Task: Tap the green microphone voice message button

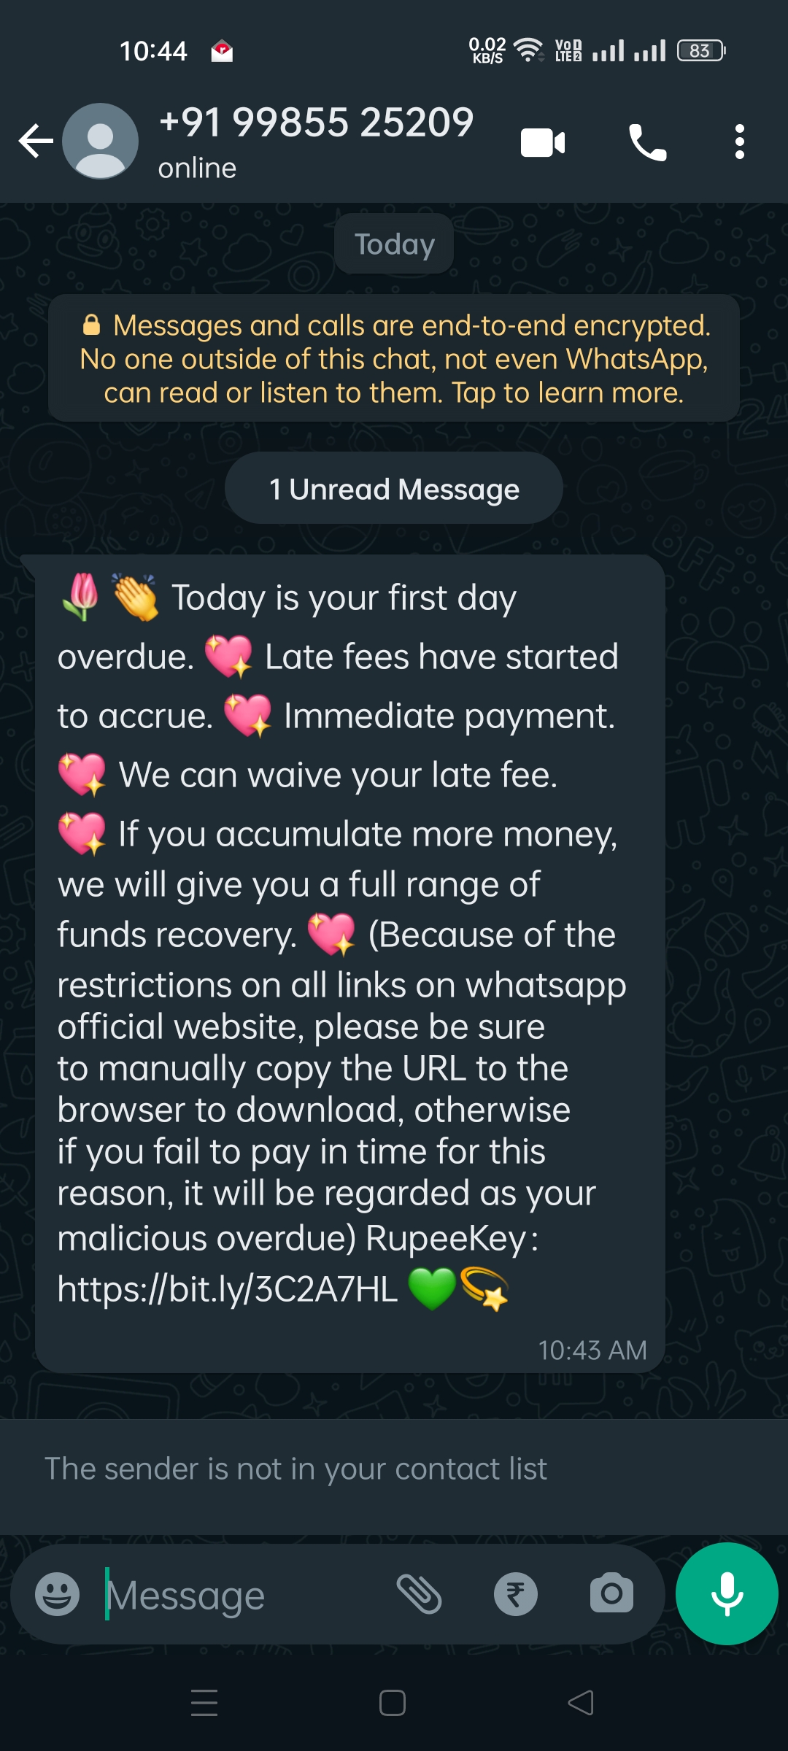Action: (727, 1594)
